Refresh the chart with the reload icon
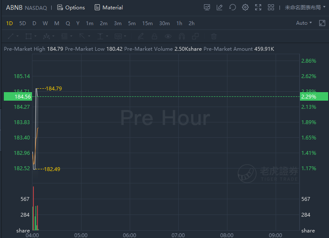Screen dimensions: 329x238 pos(233,7)
